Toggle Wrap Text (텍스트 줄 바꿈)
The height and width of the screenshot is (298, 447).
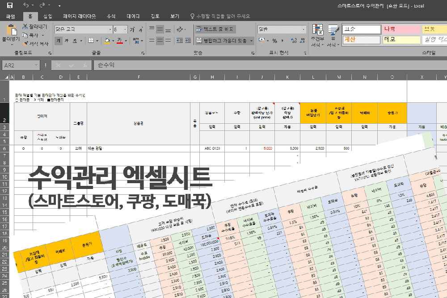click(x=215, y=29)
